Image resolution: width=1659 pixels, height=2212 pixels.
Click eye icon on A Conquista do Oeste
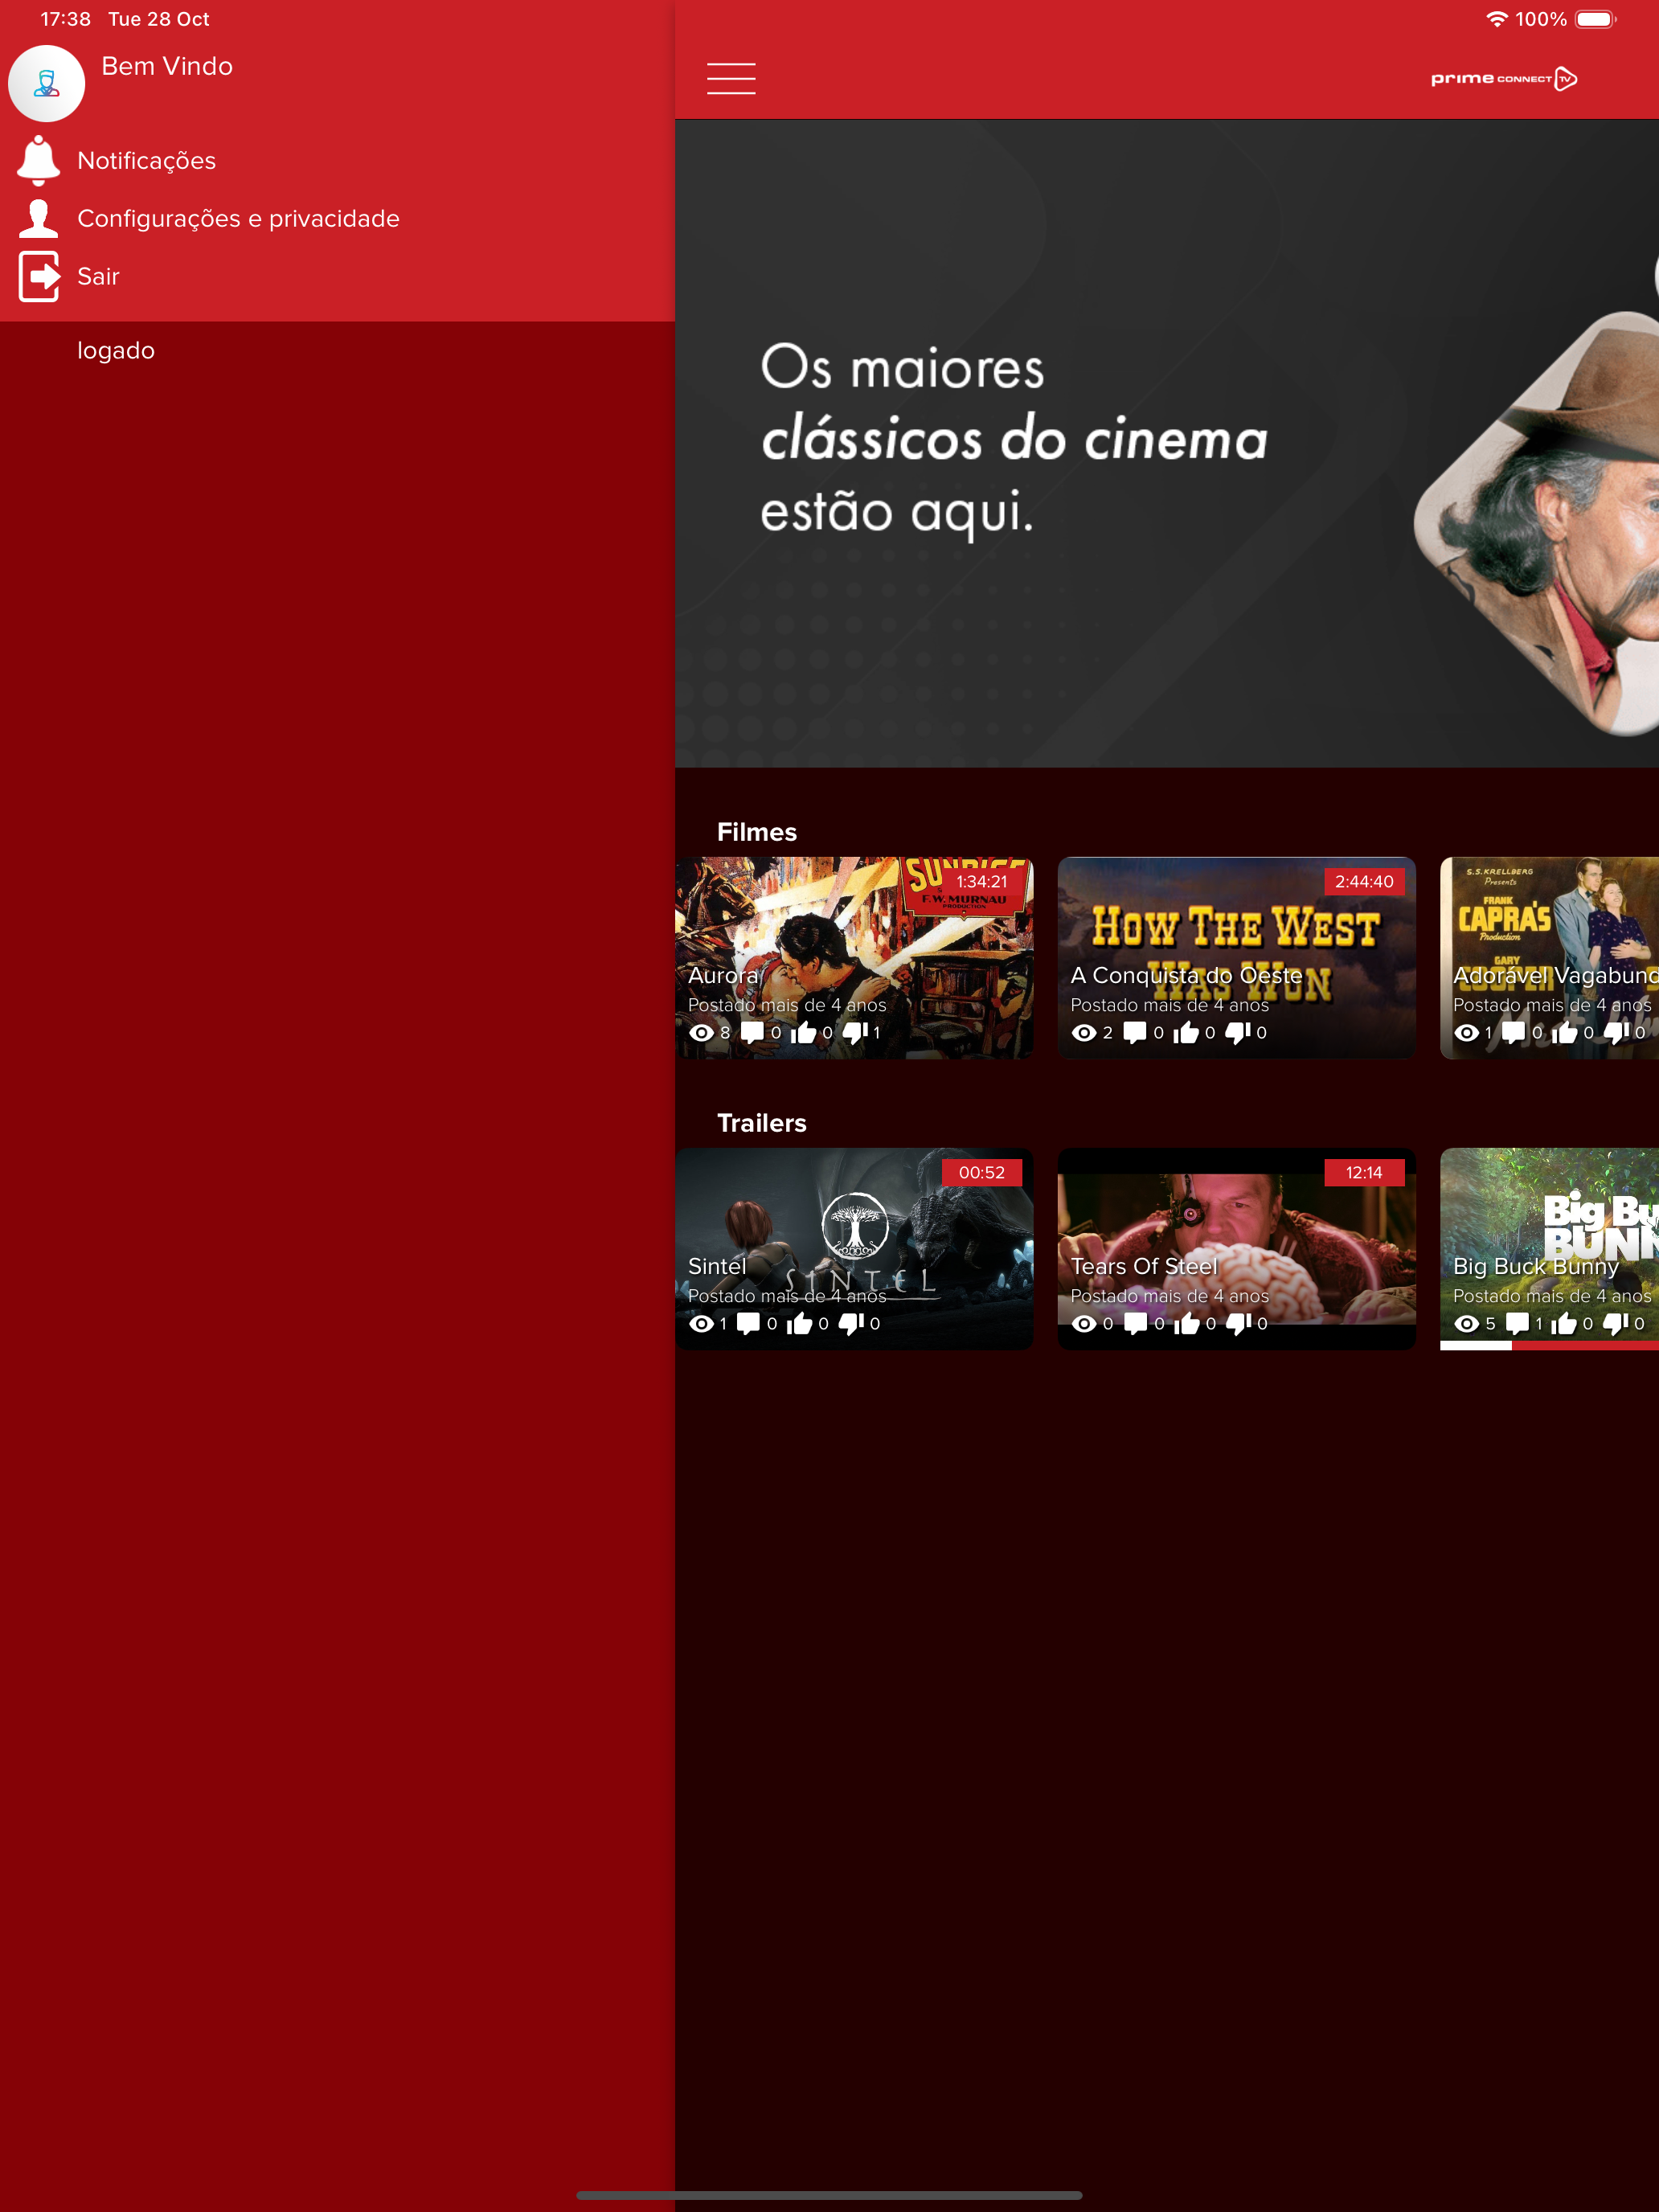1084,1033
